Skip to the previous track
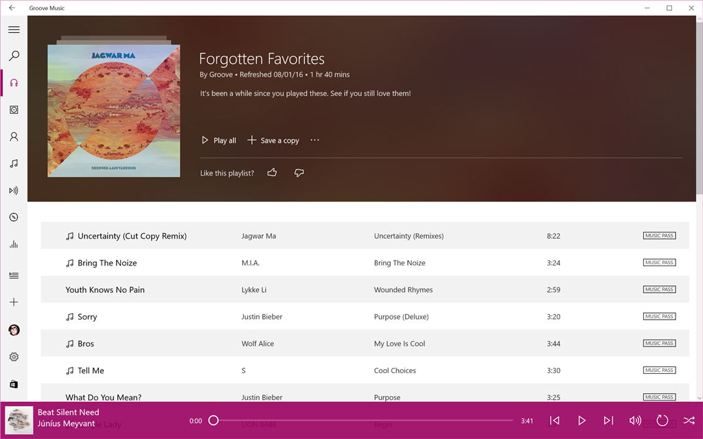Image resolution: width=703 pixels, height=439 pixels. click(555, 420)
